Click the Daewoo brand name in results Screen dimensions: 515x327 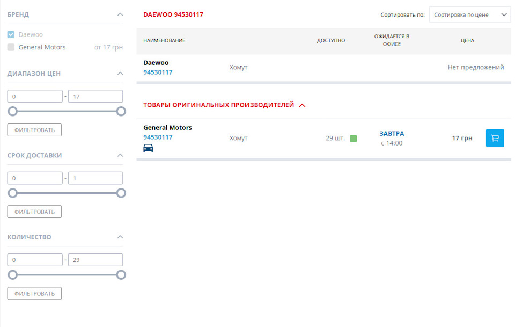[x=156, y=62]
